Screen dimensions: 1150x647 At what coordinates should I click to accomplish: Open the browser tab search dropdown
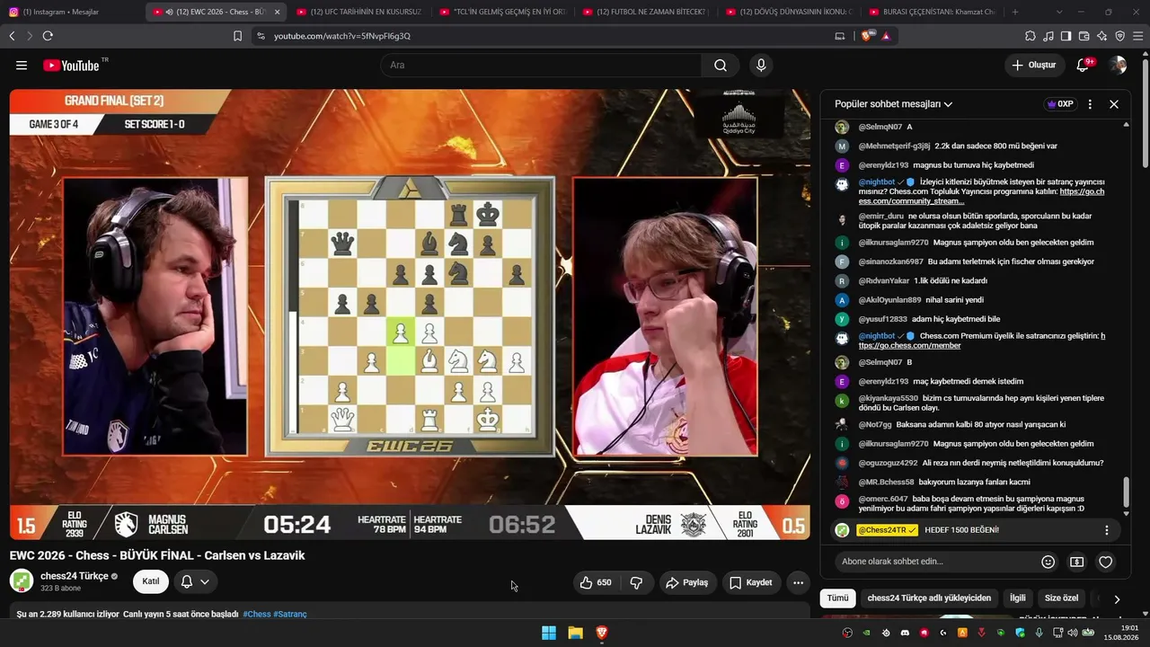[1059, 12]
